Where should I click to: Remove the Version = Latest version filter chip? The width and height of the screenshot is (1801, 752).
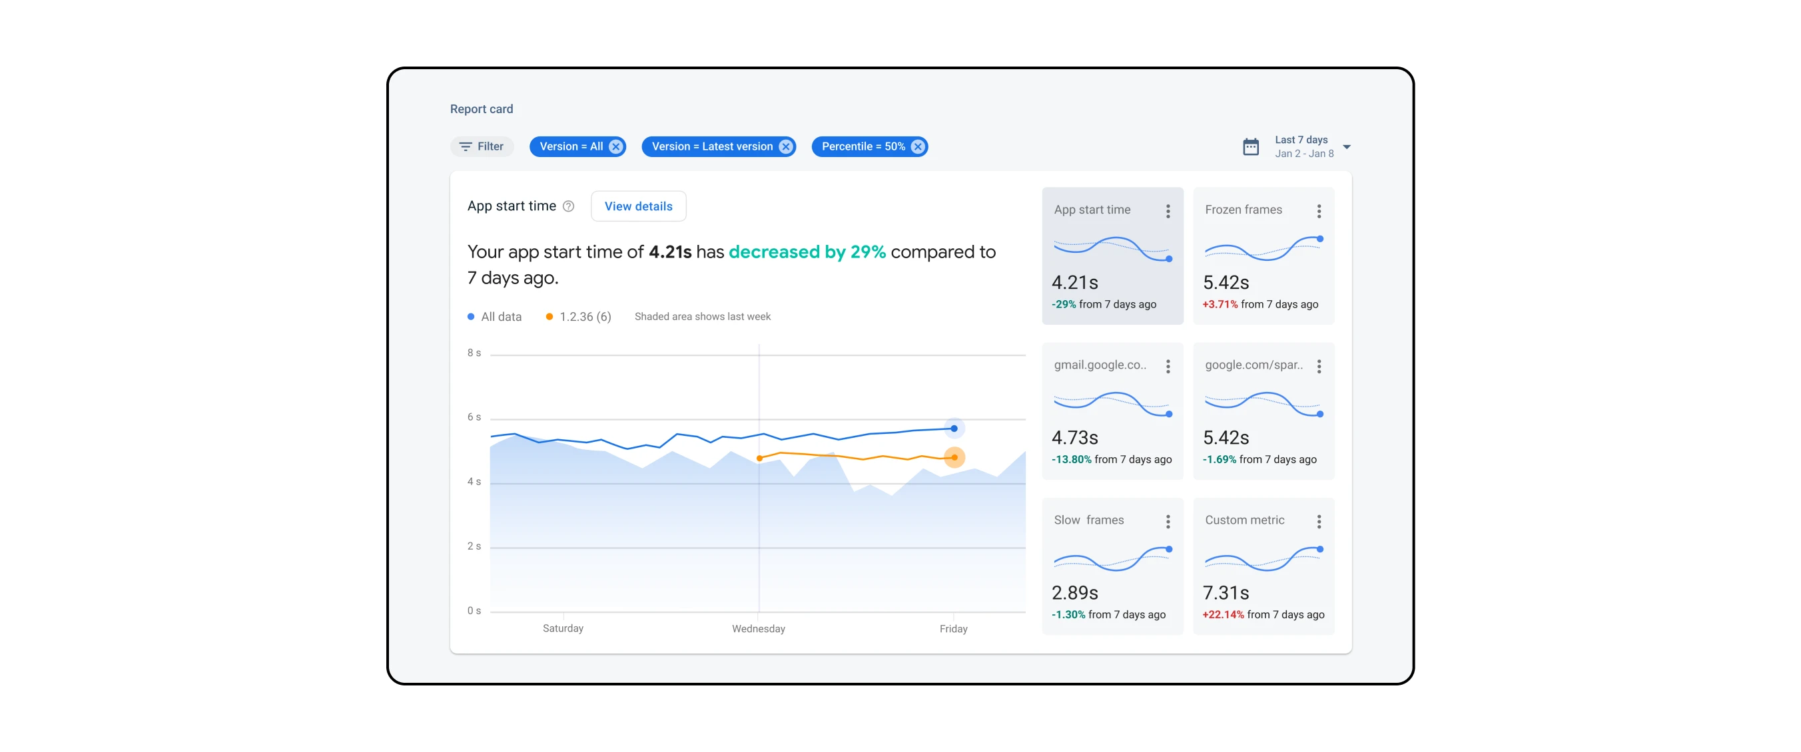(x=785, y=146)
